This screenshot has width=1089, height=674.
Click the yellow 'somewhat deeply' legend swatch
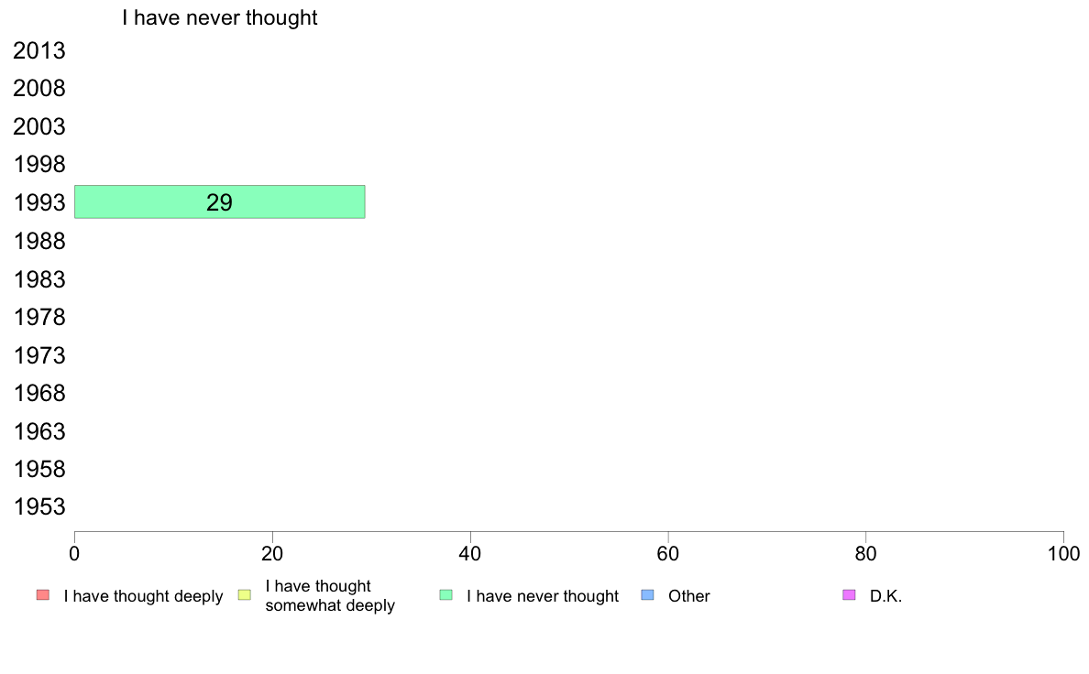[x=245, y=595]
